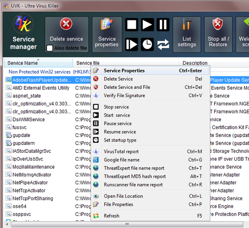Open VirusTotal report from the context menu
The image size is (249, 228).
[x=150, y=152]
